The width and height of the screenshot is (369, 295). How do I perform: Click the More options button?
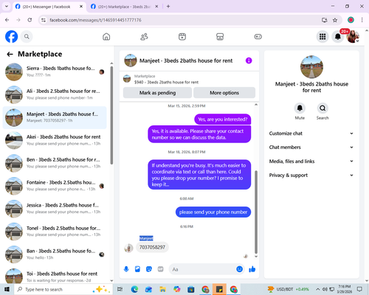[x=224, y=93]
